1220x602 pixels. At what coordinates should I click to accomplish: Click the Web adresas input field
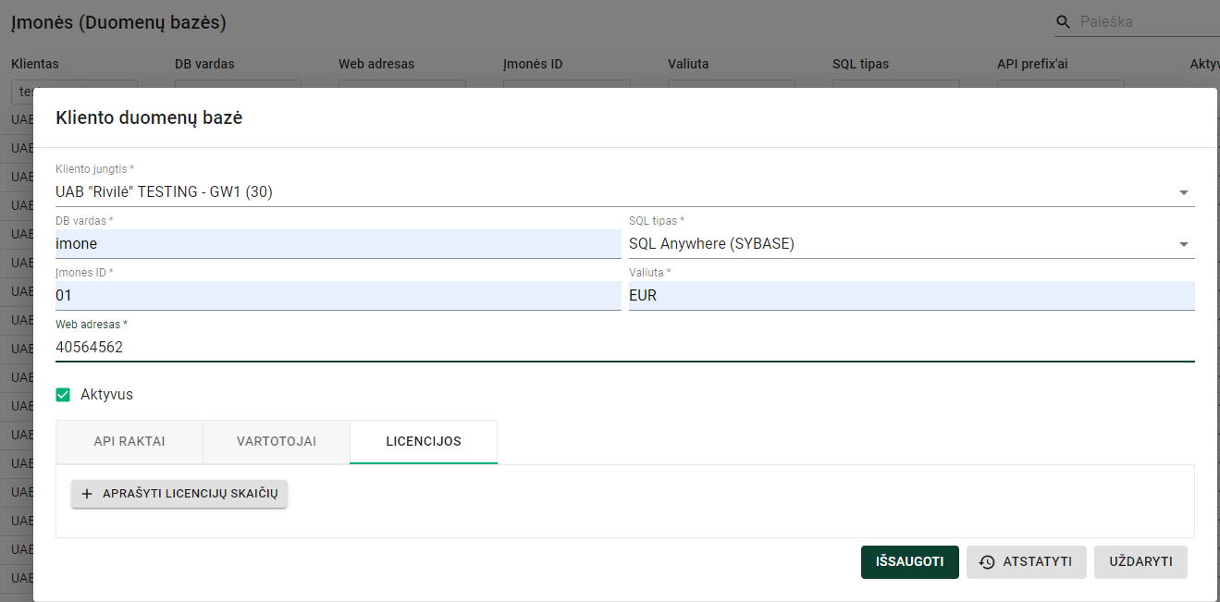point(624,348)
